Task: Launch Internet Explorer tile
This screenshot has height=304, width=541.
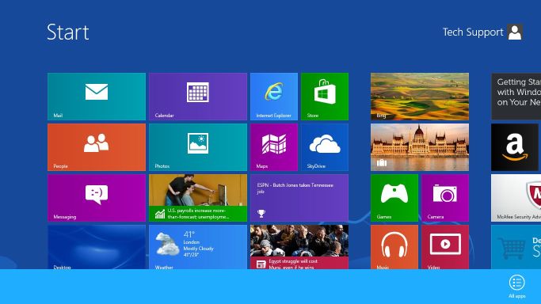Action: [x=274, y=97]
